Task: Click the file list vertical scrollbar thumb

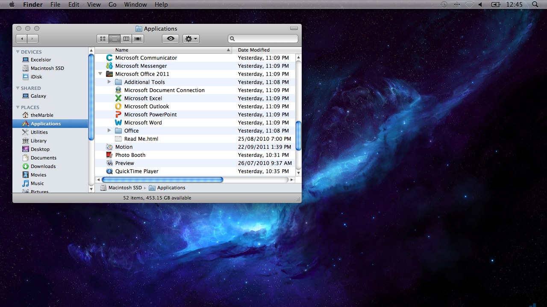Action: tap(299, 136)
